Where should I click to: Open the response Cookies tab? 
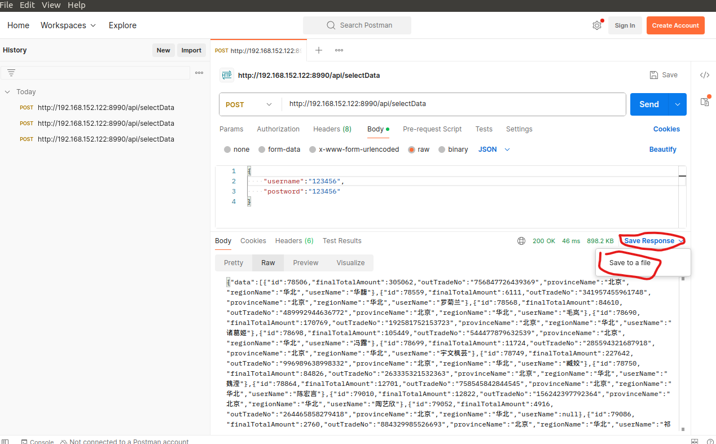[253, 241]
